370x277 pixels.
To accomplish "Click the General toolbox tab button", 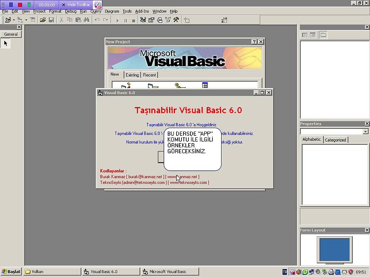I will click(11, 34).
